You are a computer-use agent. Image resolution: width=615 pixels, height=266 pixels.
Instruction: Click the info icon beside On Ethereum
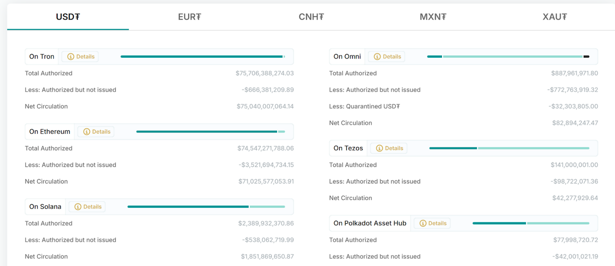coord(87,132)
